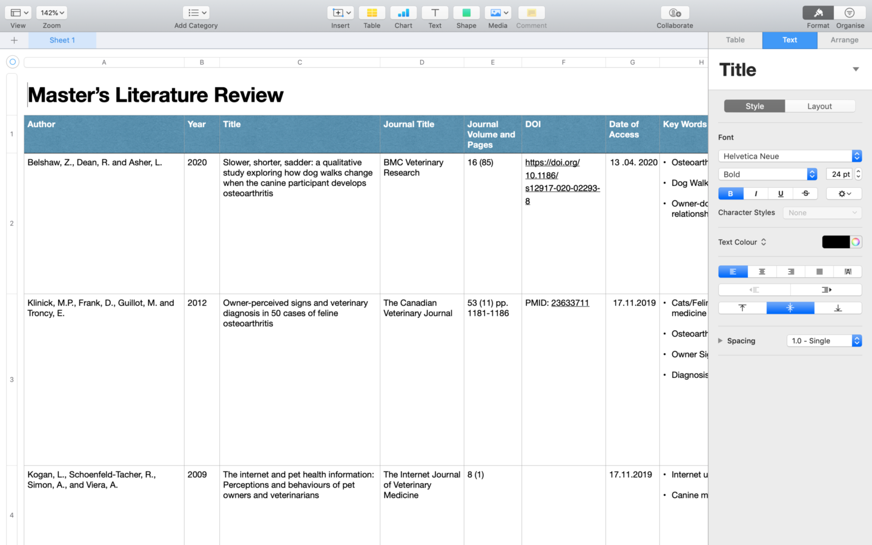
Task: Expand the Spacing disclosure triangle
Action: click(x=721, y=341)
